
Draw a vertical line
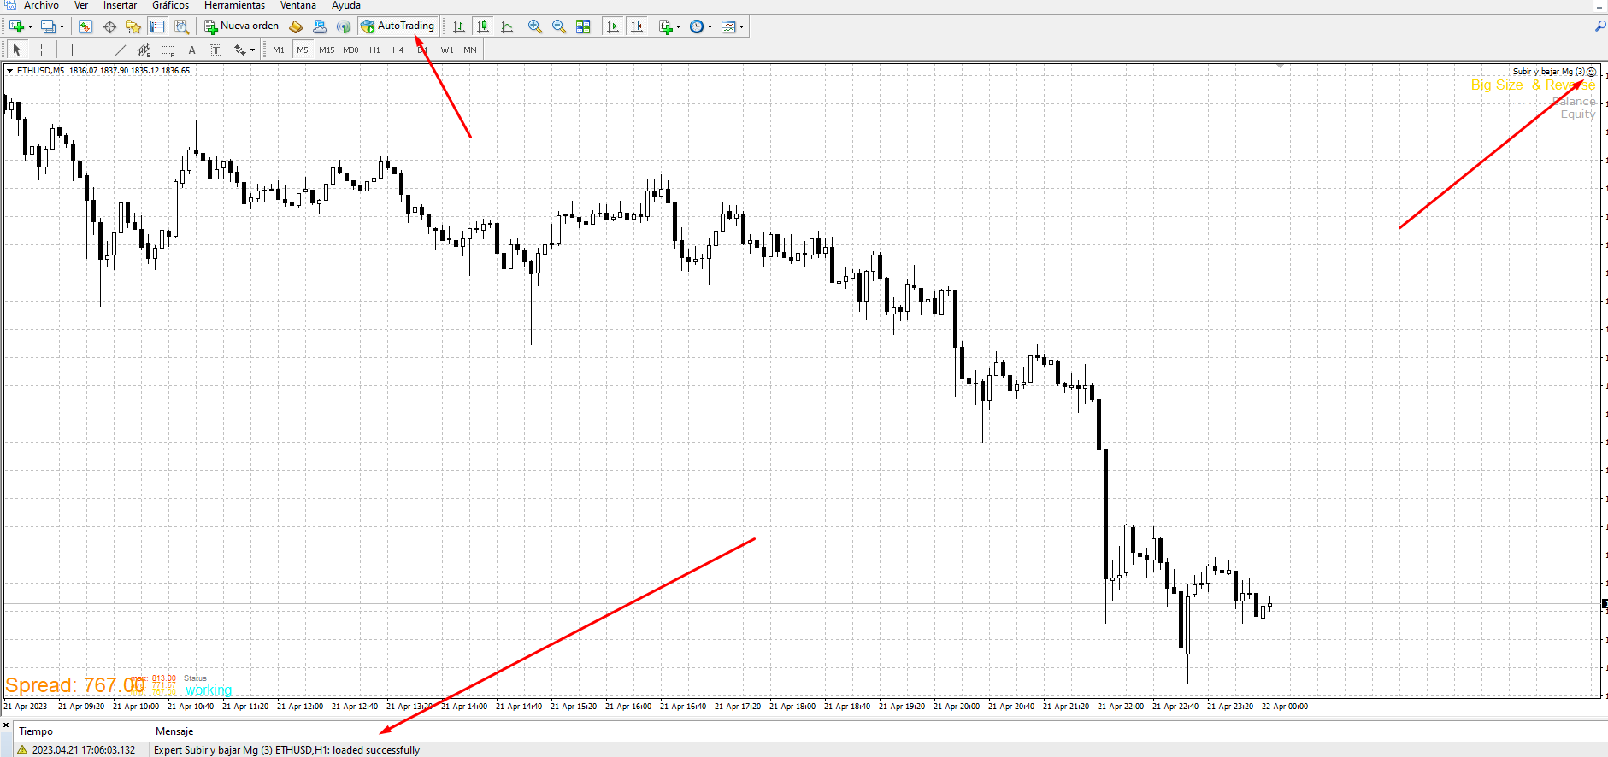73,50
